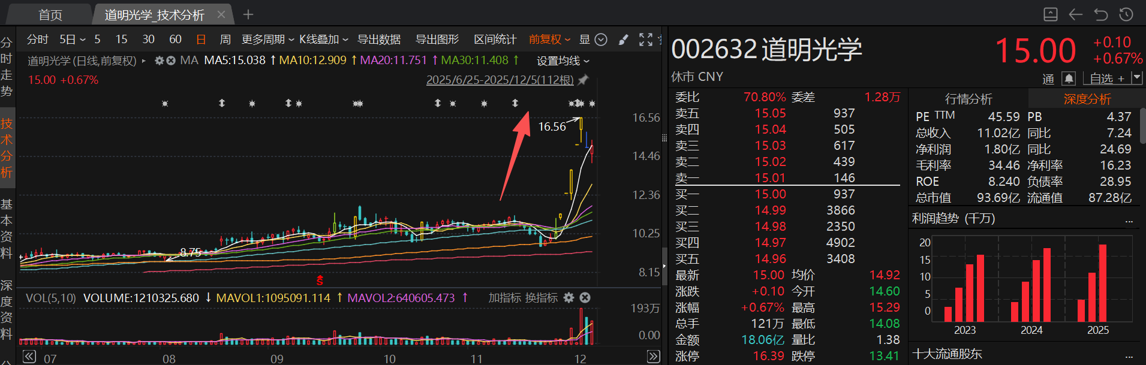Open the 前复权 adjustment dropdown

[x=549, y=40]
